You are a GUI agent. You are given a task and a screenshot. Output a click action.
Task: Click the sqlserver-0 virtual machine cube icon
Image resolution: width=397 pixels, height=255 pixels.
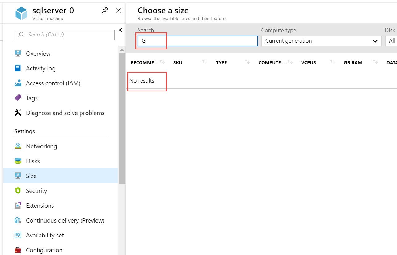point(22,14)
